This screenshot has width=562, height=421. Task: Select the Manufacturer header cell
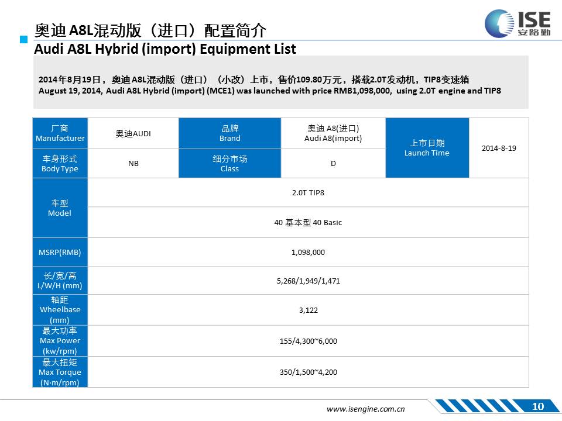[x=60, y=133]
